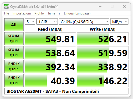
Task: Open the Tema menu
Action: [51, 13]
